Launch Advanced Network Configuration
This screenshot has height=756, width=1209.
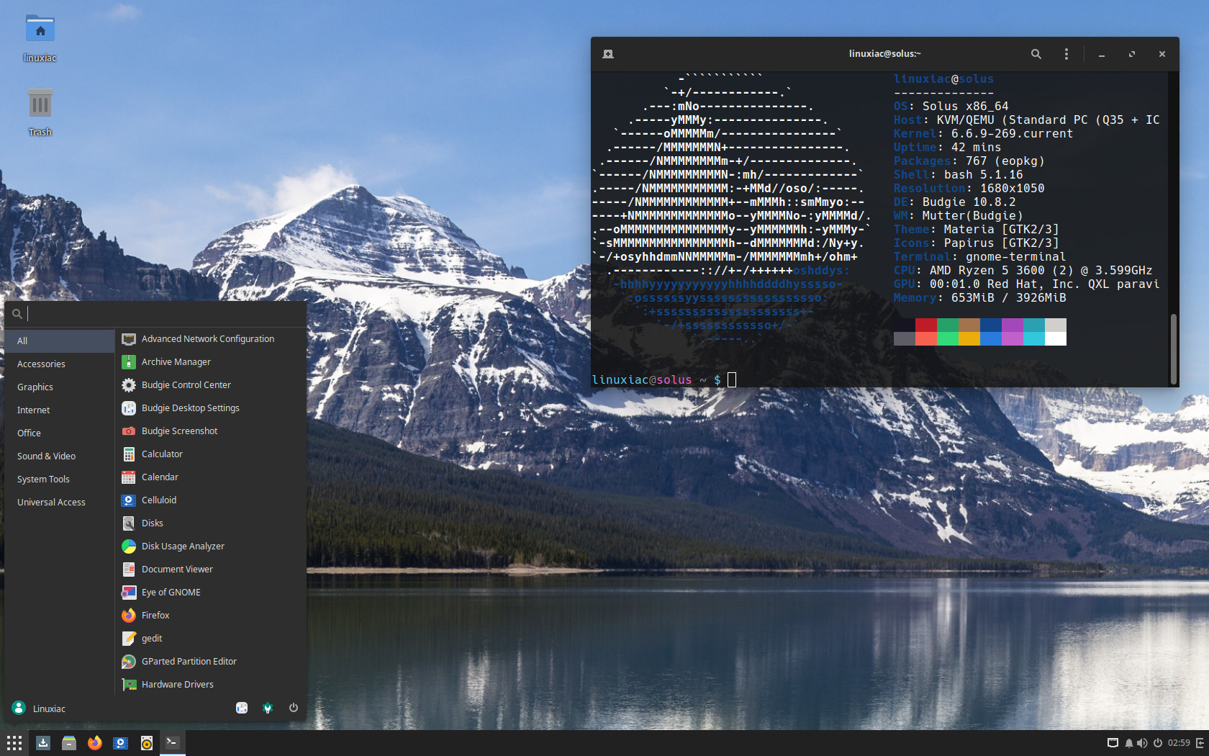[x=211, y=338]
